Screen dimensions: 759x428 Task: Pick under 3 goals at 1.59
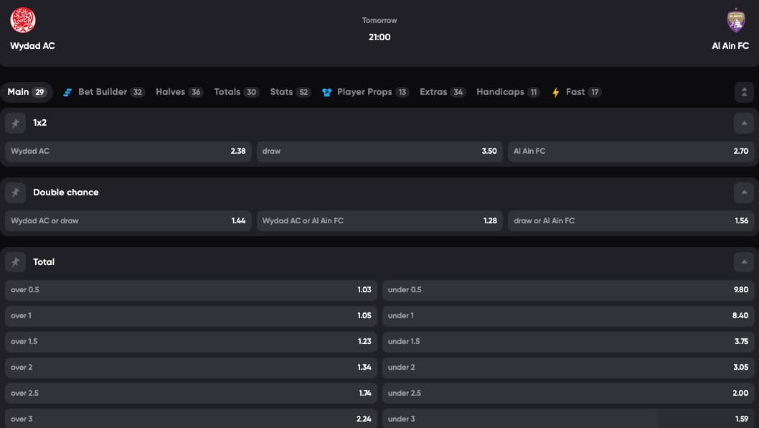click(x=568, y=419)
